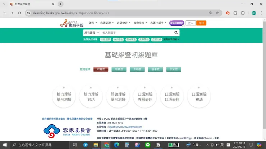
Task: Select the 饒平腔 accent button
Action: pyautogui.click(x=155, y=69)
